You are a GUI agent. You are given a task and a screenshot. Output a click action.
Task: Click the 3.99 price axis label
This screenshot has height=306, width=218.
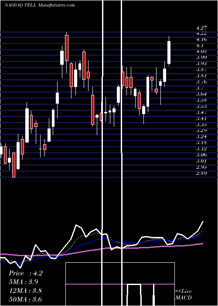pyautogui.click(x=201, y=57)
